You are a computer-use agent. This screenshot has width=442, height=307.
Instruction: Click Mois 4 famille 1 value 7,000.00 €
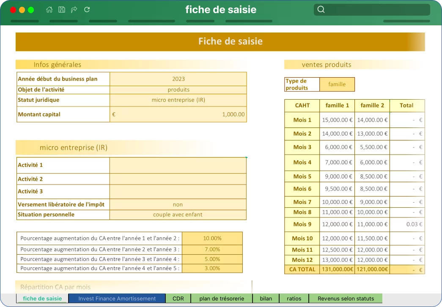point(337,162)
